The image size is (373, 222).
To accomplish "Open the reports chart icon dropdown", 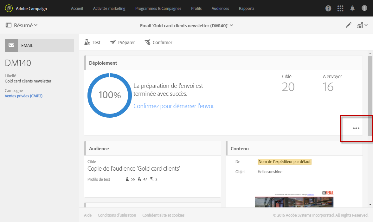I will tap(362, 25).
